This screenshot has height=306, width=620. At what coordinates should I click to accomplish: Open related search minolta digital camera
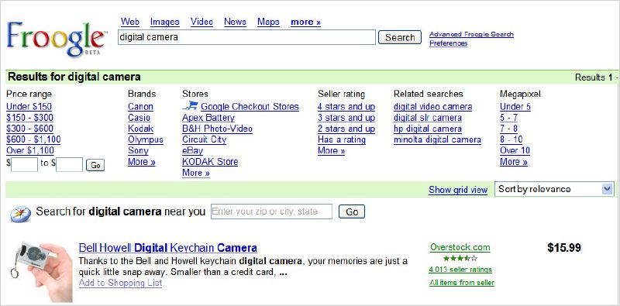[437, 139]
